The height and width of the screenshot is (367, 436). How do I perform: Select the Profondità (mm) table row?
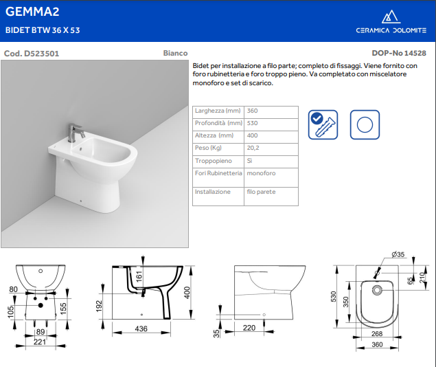(x=245, y=123)
